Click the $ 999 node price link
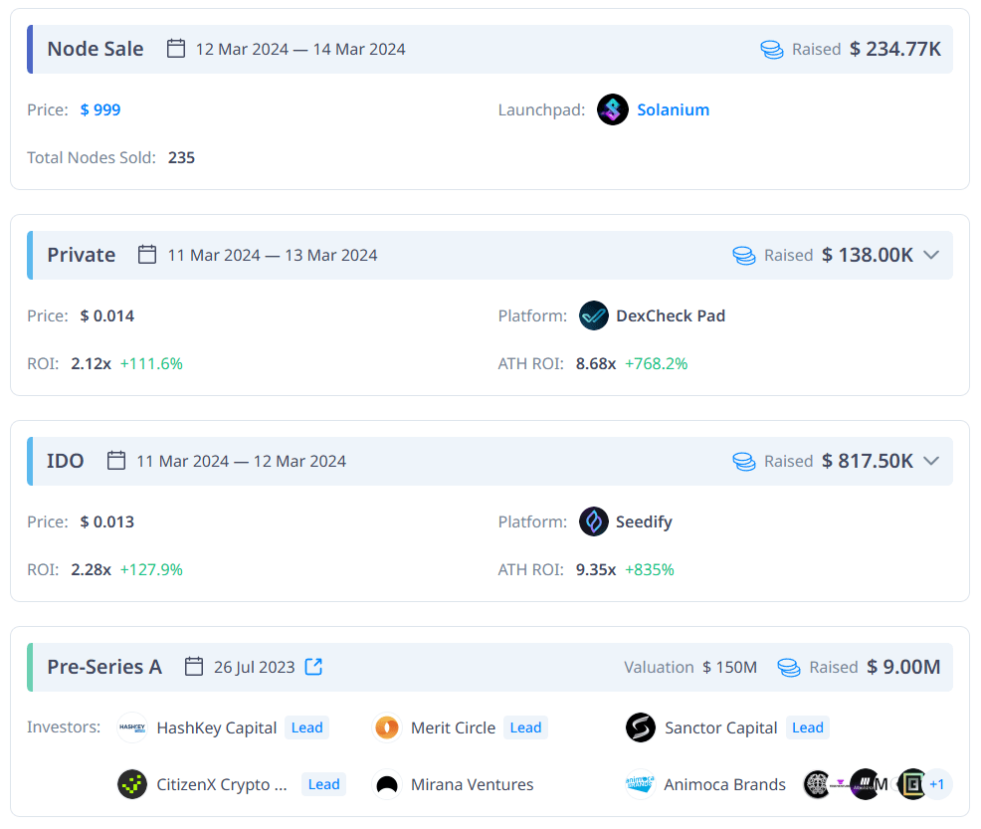This screenshot has height=829, width=981. [100, 109]
